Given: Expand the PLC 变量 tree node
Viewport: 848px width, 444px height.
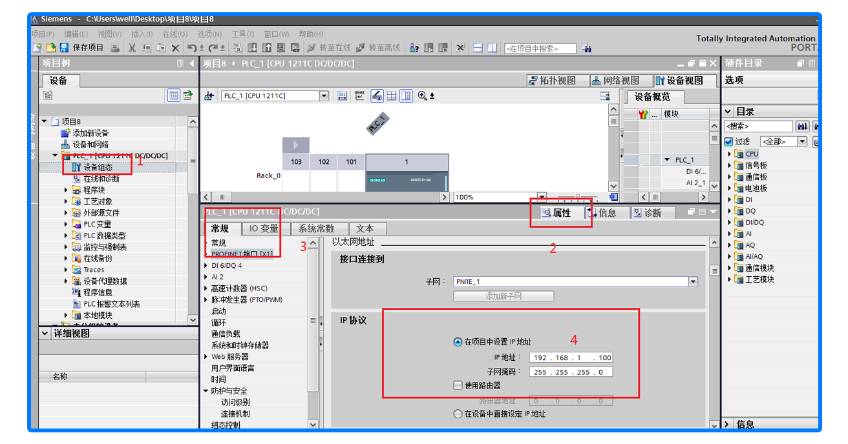Looking at the screenshot, I should tap(66, 225).
